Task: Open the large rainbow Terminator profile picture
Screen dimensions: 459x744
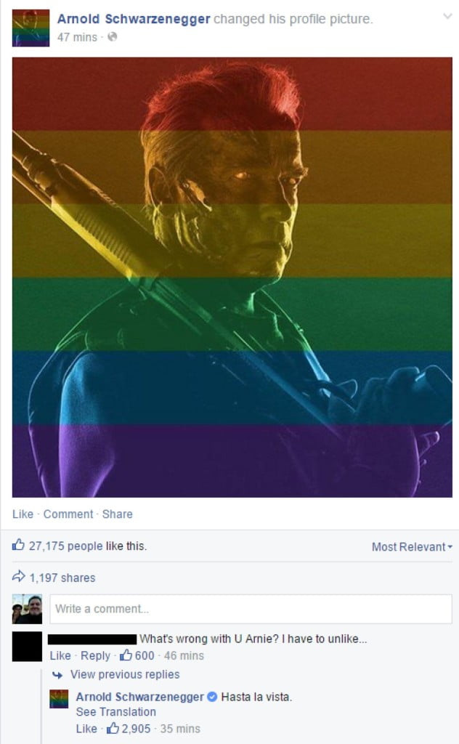Action: point(232,277)
